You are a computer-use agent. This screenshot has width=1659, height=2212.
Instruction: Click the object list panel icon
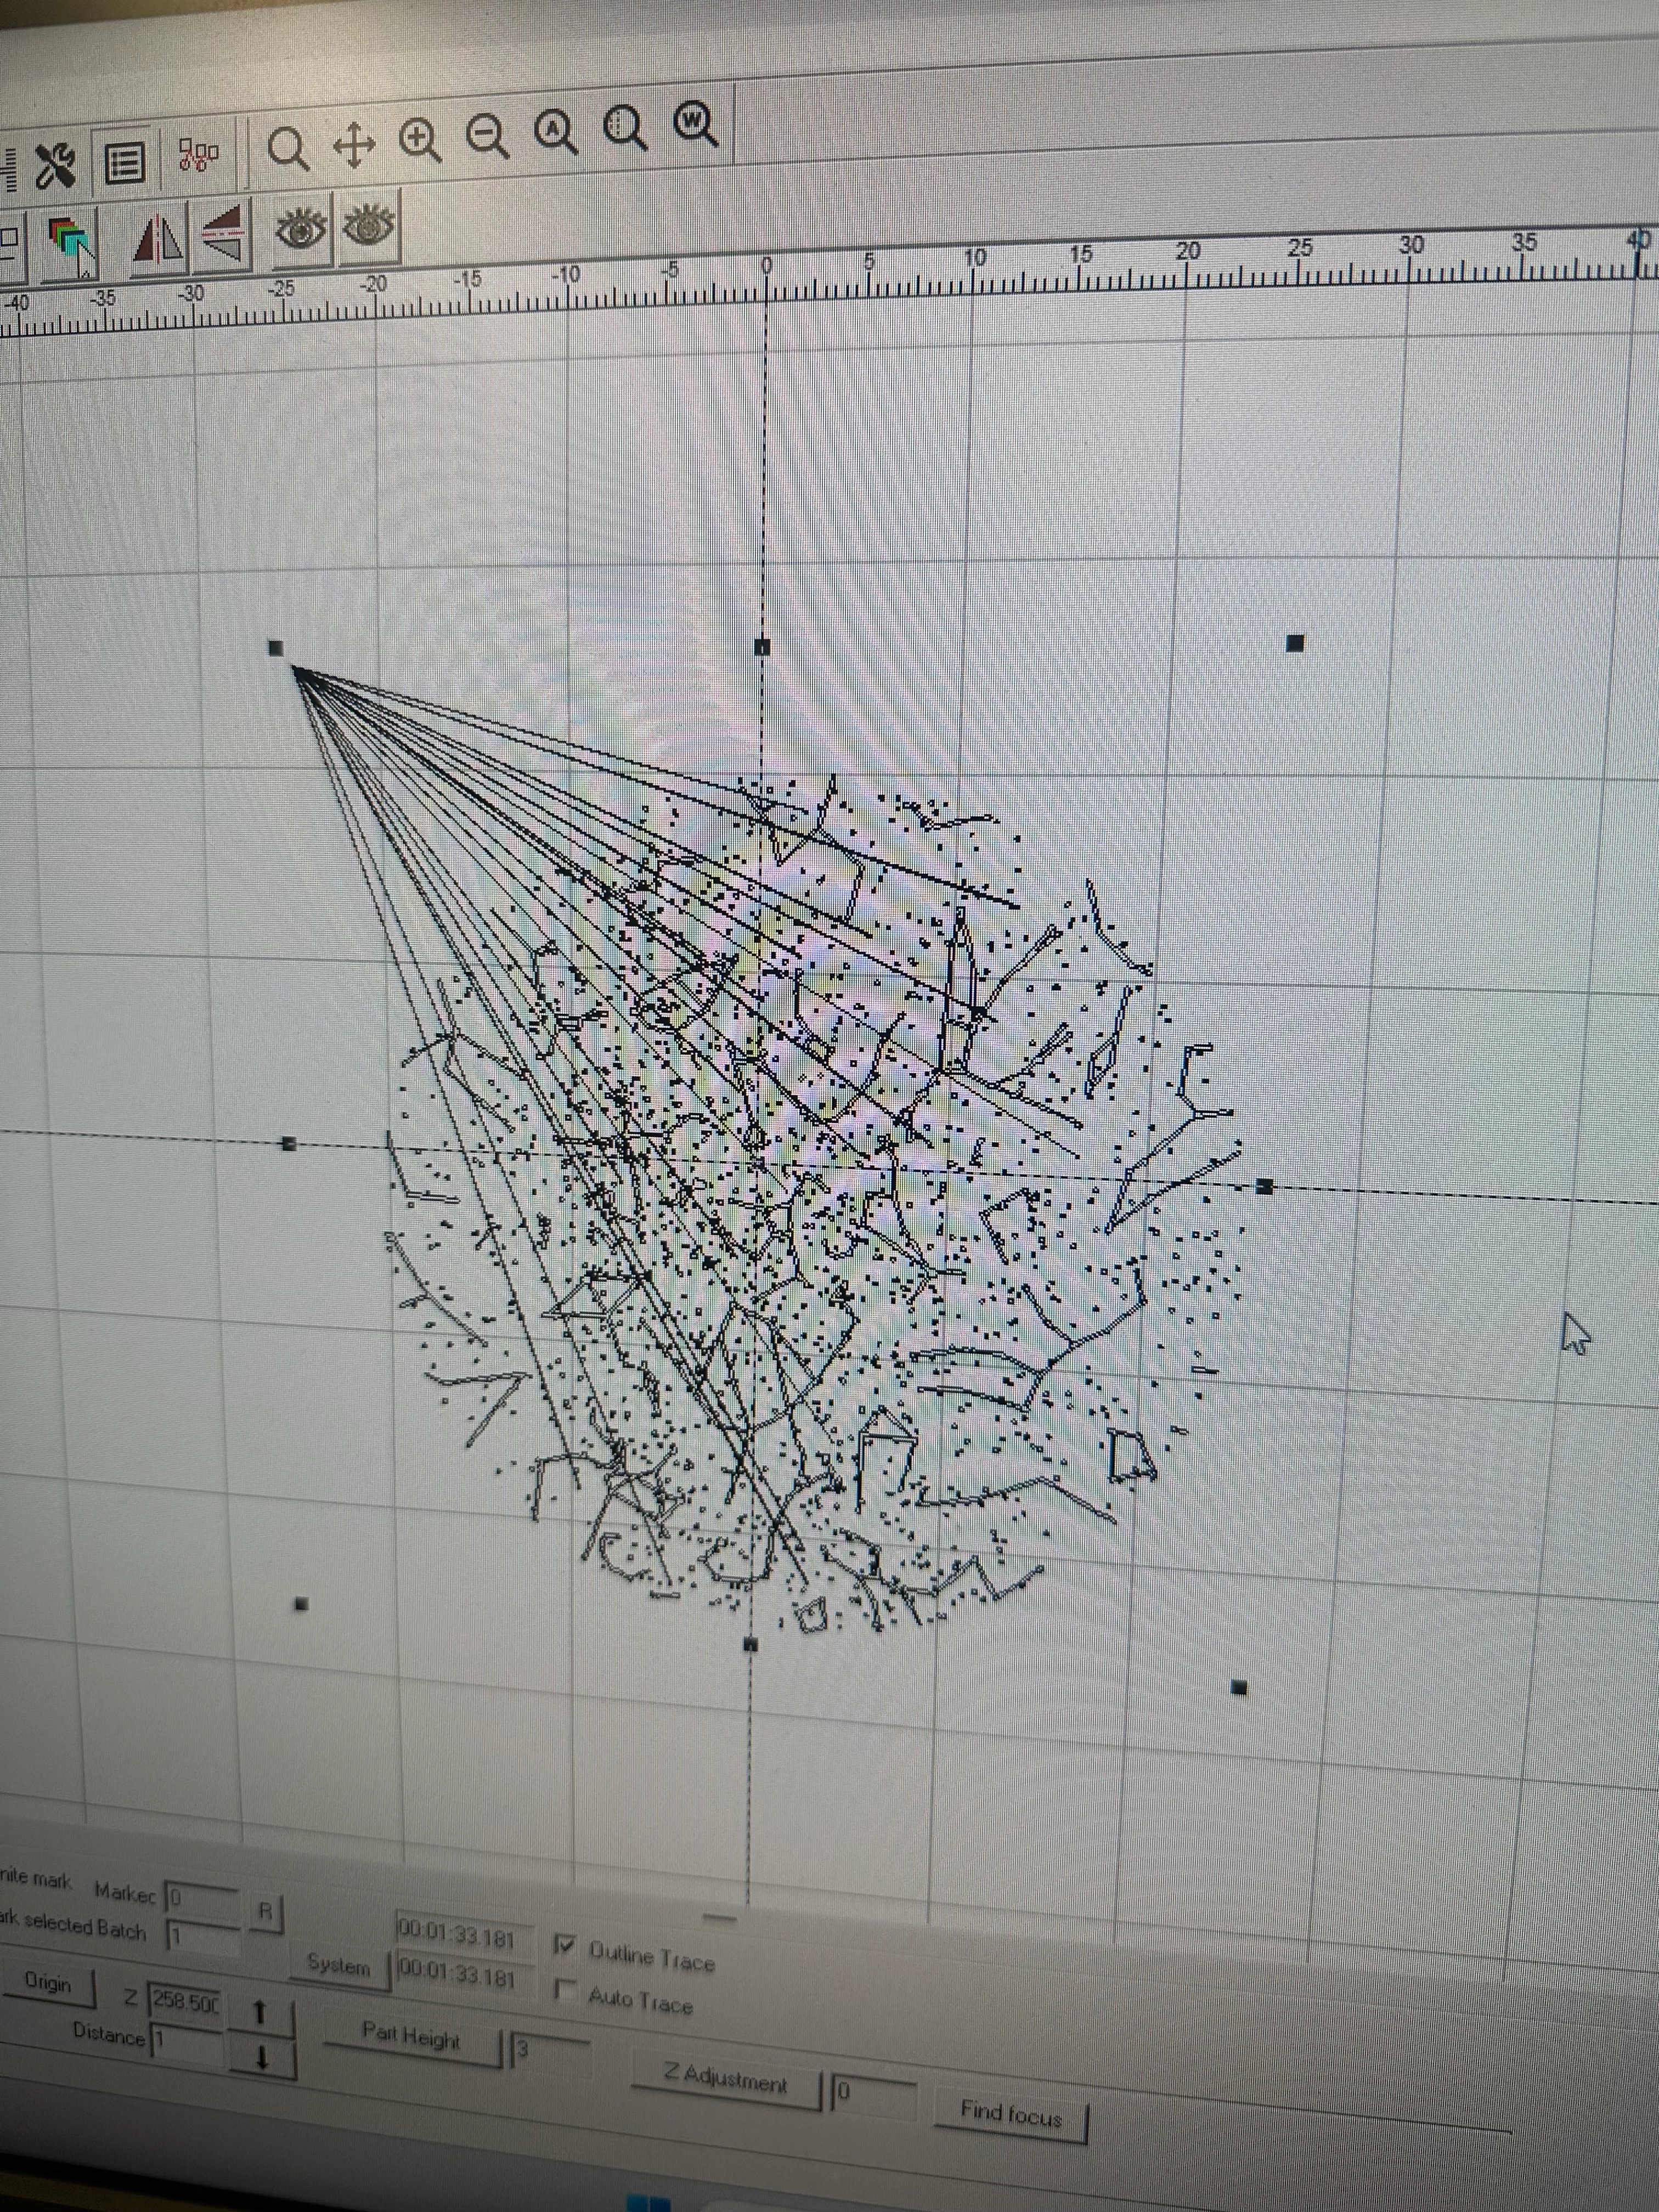(124, 163)
